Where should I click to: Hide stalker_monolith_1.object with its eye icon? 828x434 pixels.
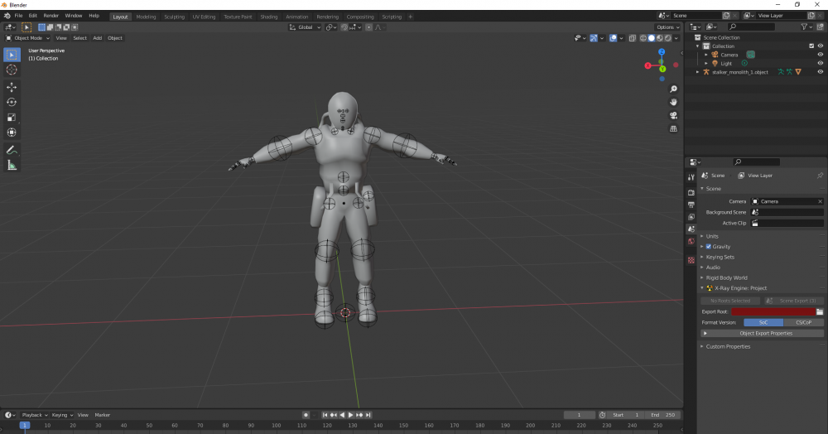(821, 72)
